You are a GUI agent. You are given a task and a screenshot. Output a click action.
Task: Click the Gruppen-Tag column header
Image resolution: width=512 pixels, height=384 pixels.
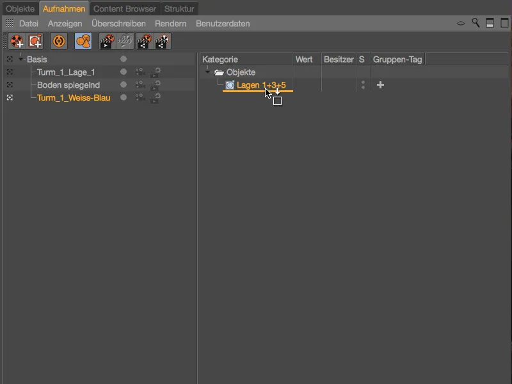coord(397,60)
